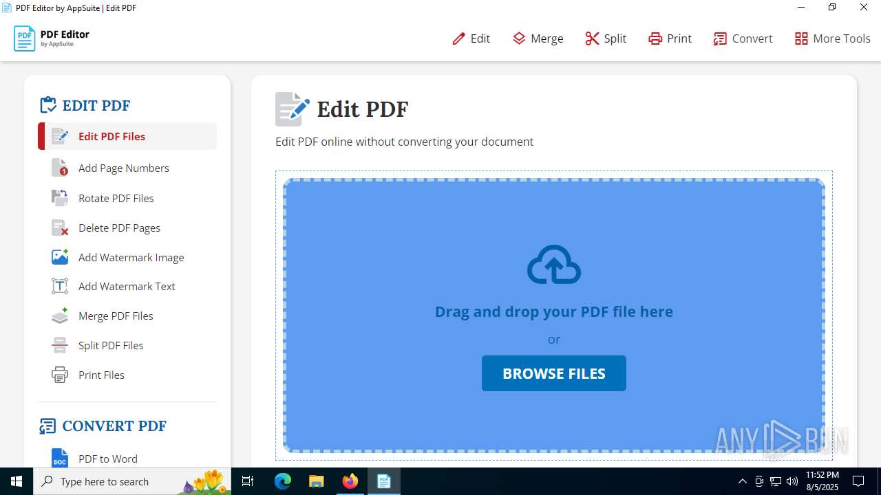Click the cloud upload icon
881x495 pixels.
(x=554, y=265)
